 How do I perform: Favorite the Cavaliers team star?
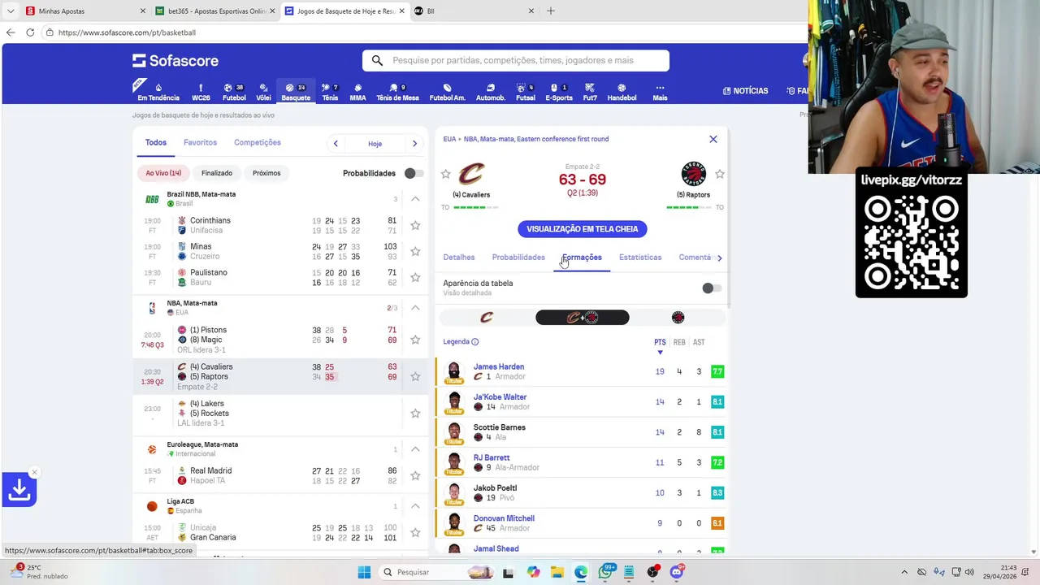pyautogui.click(x=445, y=174)
